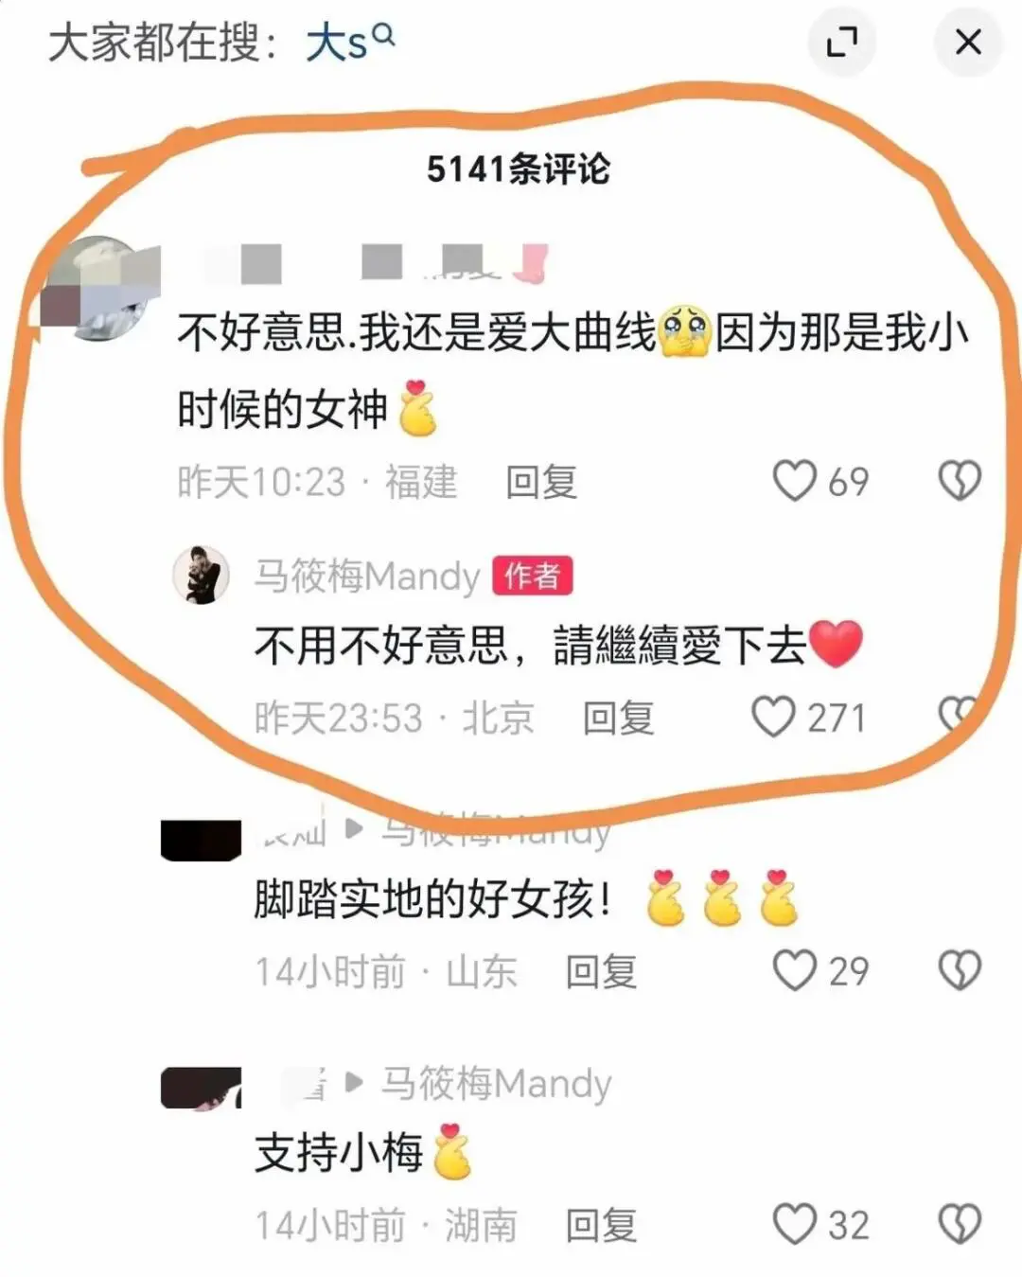Close the comments panel

[x=968, y=42]
